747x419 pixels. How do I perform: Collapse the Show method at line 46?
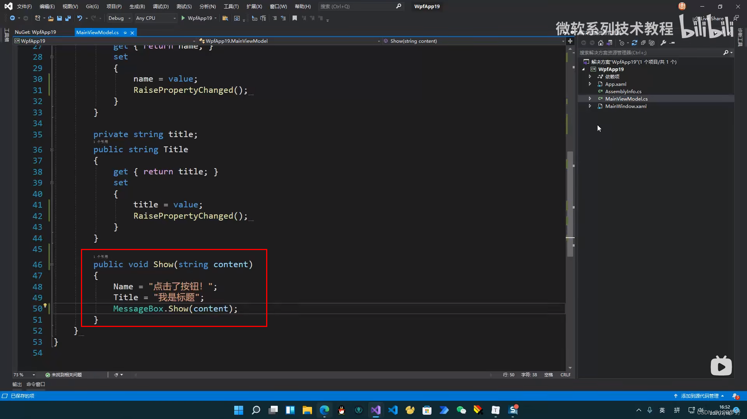tap(51, 264)
